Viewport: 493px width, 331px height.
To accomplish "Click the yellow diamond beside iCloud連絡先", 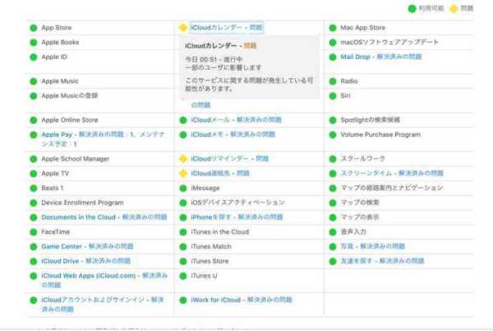I will (183, 174).
